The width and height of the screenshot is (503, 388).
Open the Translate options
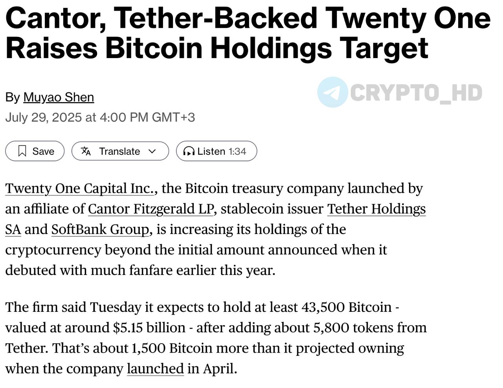coord(120,151)
